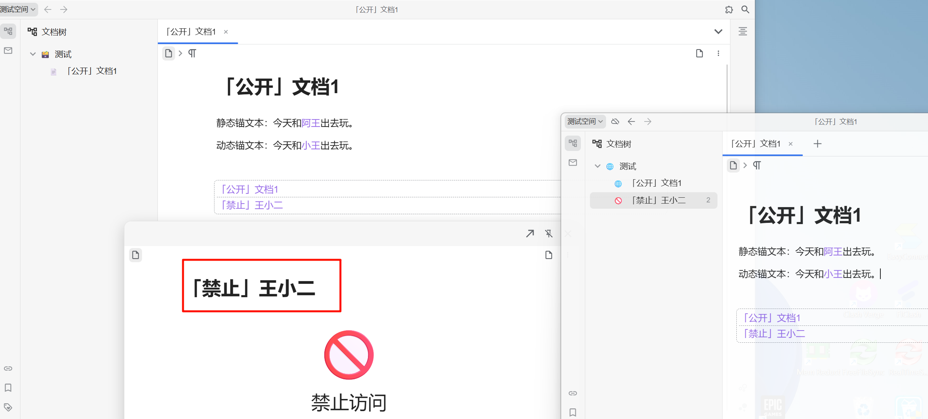The image size is (928, 419).
Task: Pin the floating preview popover
Action: coord(549,233)
